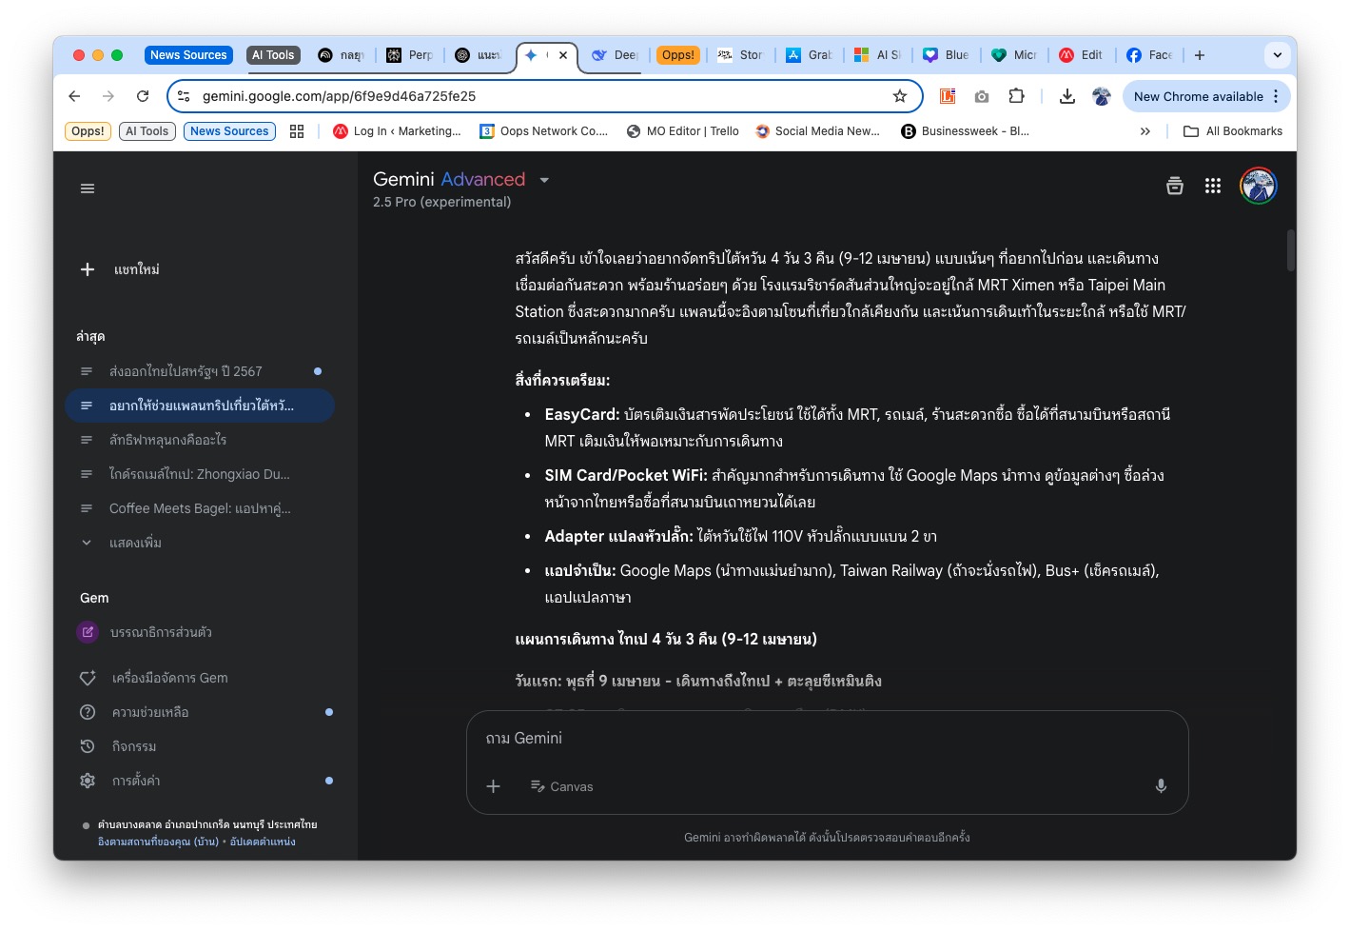Click อิงตามสถานที่ของคุณ (บ้าน) link
Image resolution: width=1350 pixels, height=931 pixels.
point(158,842)
